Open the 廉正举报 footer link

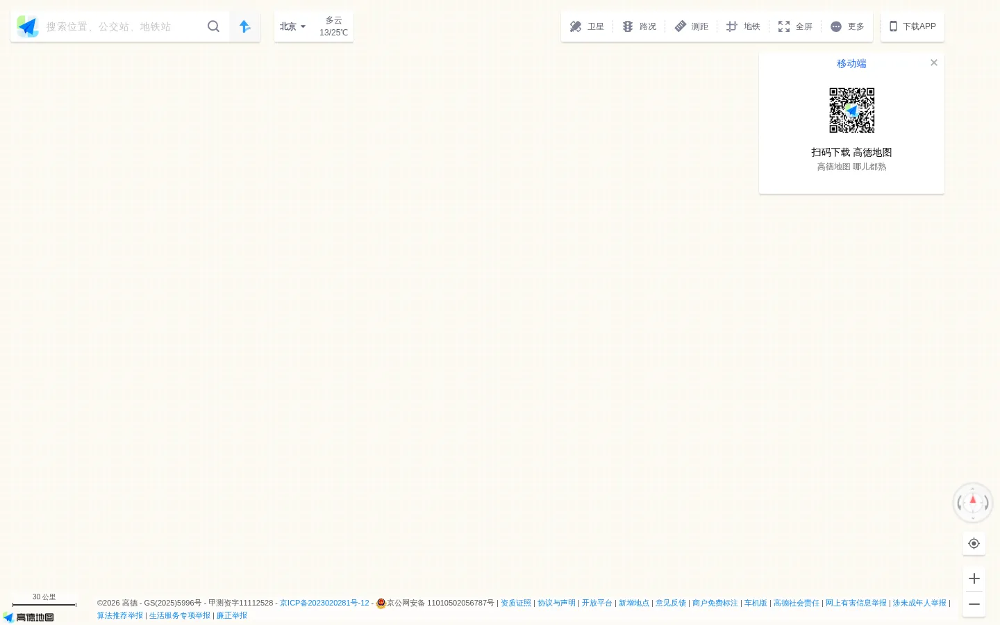[x=232, y=615]
